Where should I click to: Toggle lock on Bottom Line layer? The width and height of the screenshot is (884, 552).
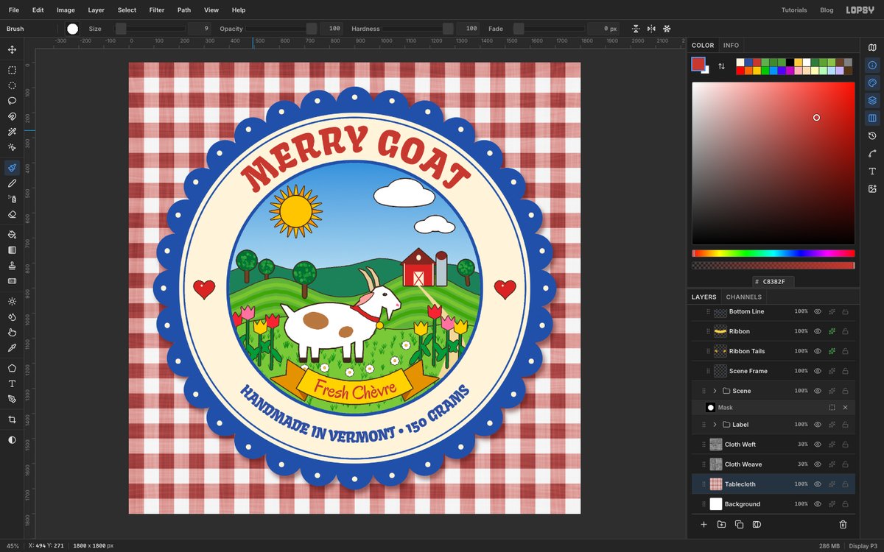pyautogui.click(x=845, y=311)
